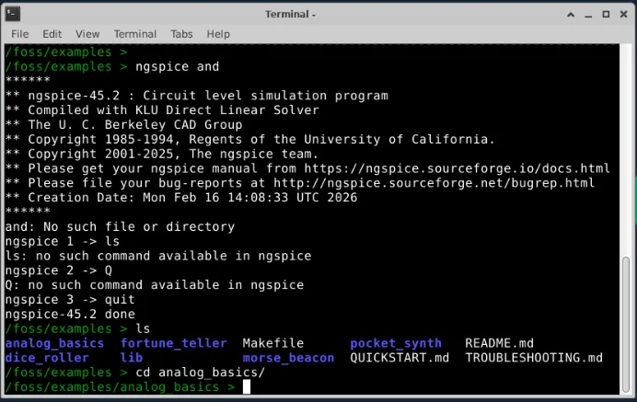Click the cursor at the command prompt
This screenshot has height=402, width=637.
(x=247, y=387)
